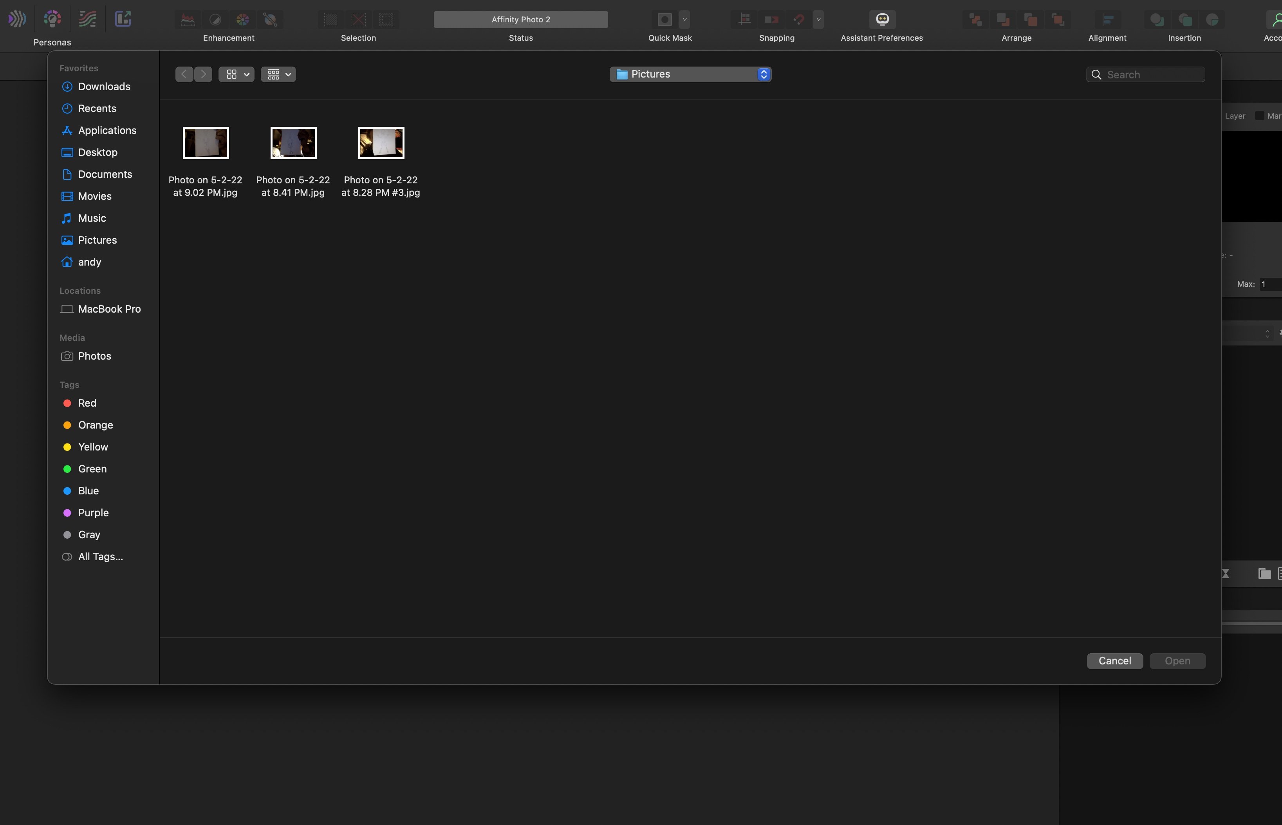1282x825 pixels.
Task: Open the Quick Mask options dropdown arrow
Action: coord(684,20)
